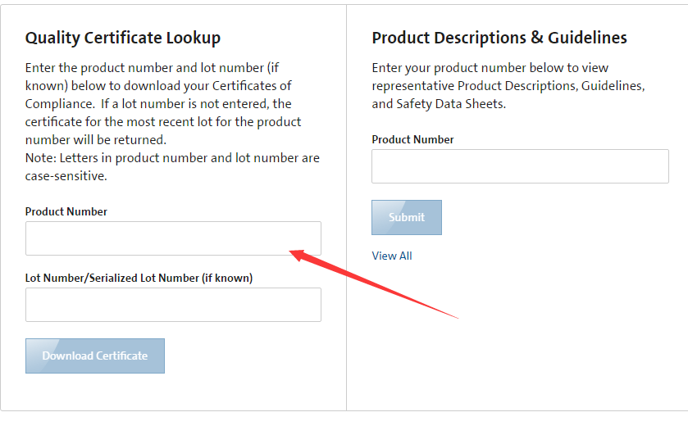Submit the product description lookup
This screenshot has width=688, height=444.
(406, 217)
